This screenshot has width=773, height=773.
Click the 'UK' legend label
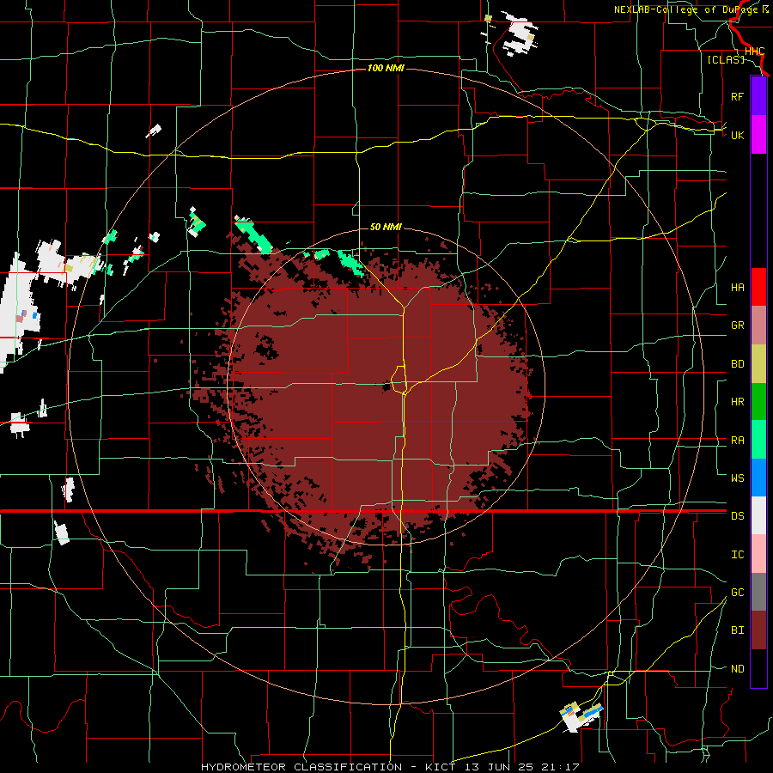pos(737,135)
